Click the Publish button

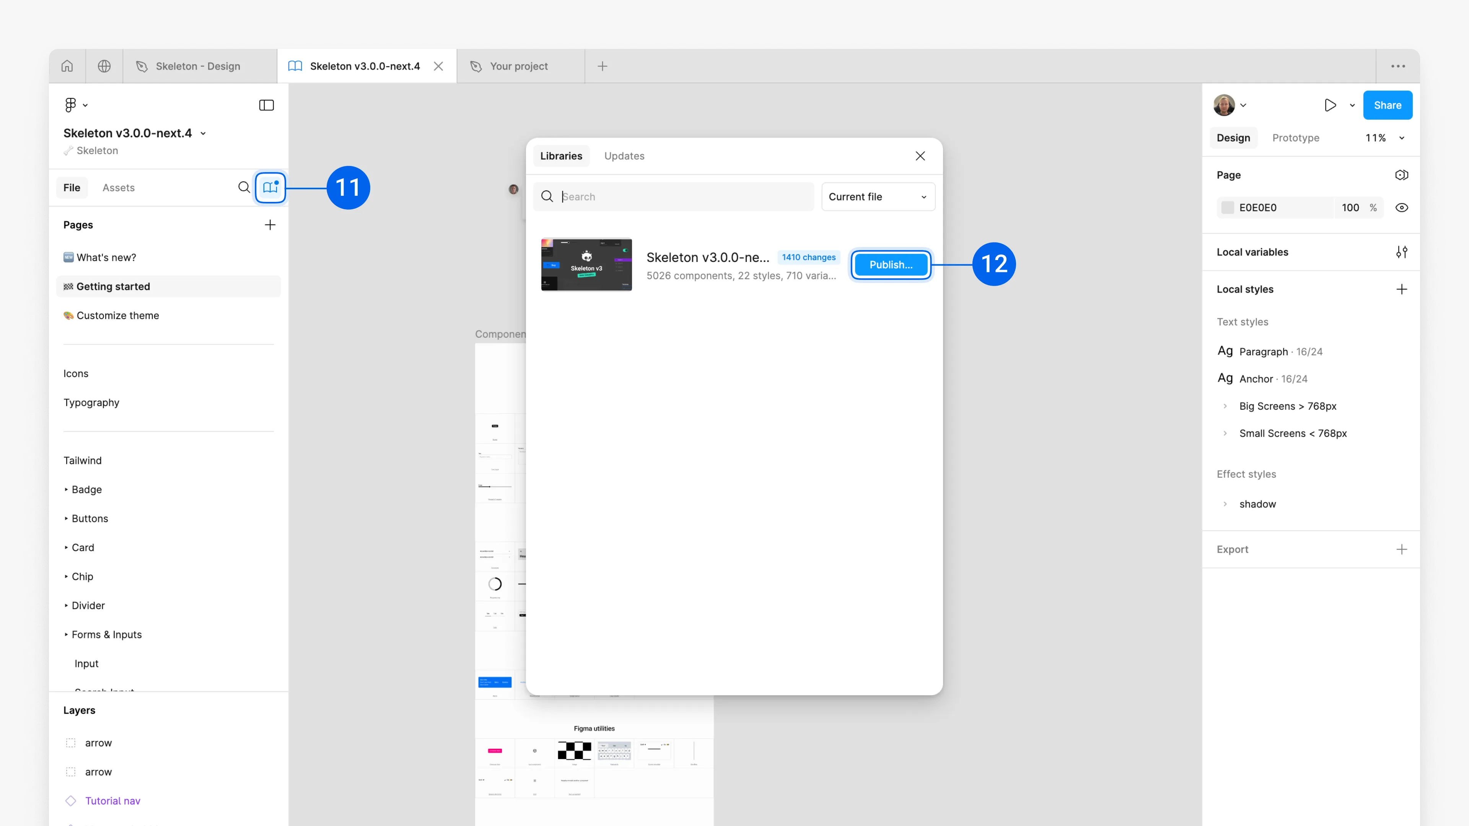pyautogui.click(x=890, y=265)
